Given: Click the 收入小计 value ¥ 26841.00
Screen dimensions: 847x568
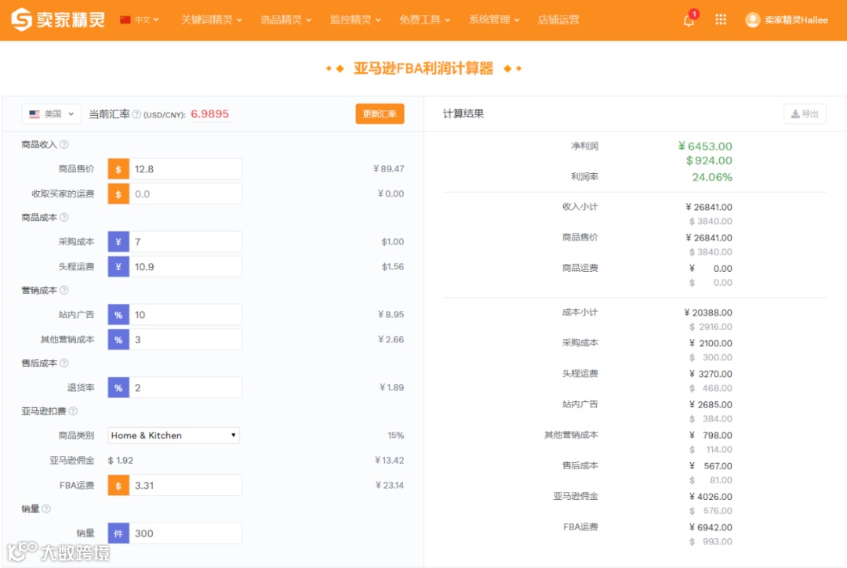Looking at the screenshot, I should [709, 207].
